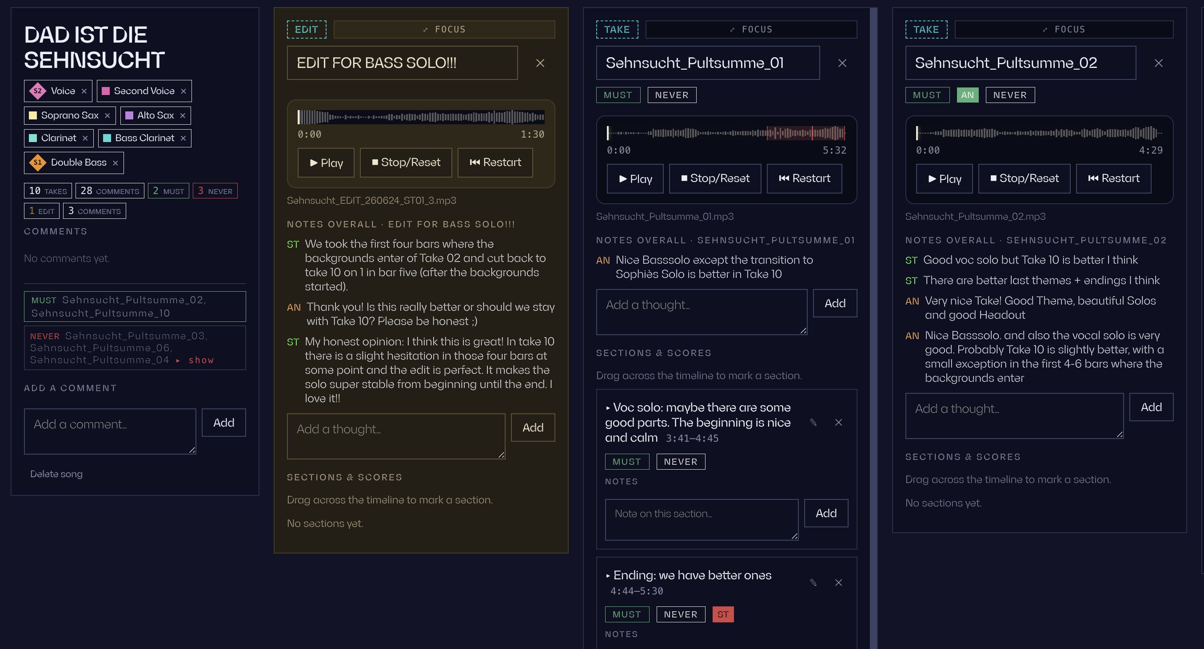This screenshot has width=1204, height=649.
Task: Toggle MUST on Voc solo section
Action: pos(627,462)
